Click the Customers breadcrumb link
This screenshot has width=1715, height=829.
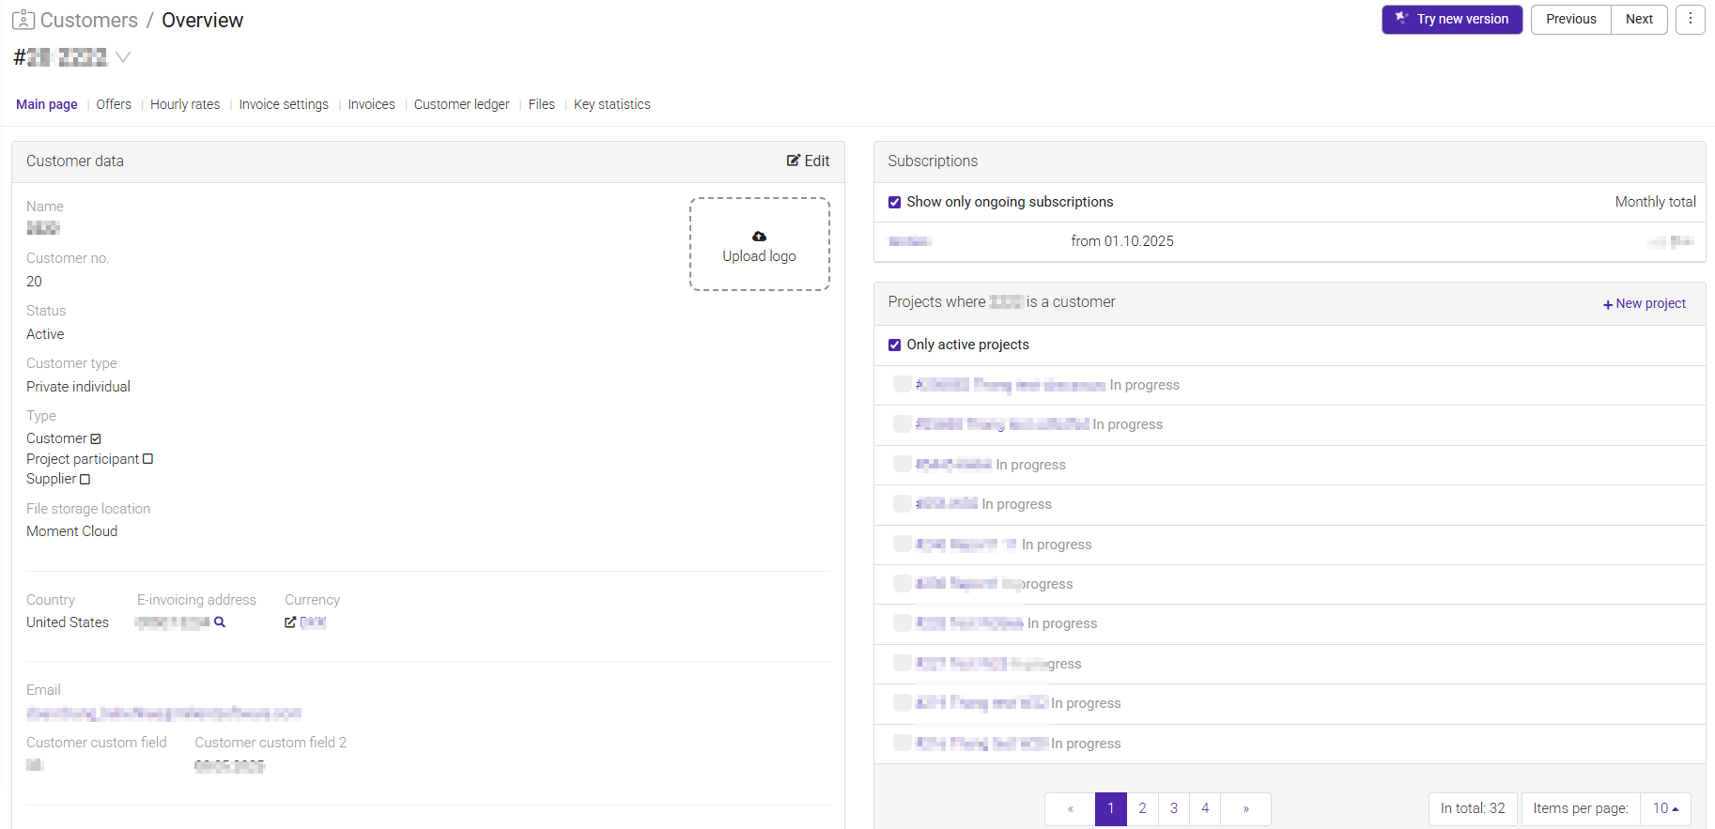(x=89, y=20)
